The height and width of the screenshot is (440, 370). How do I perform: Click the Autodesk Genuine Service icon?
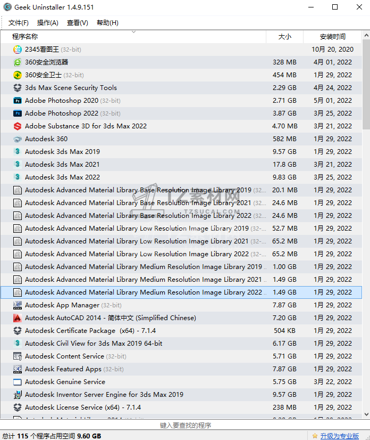[x=18, y=382]
